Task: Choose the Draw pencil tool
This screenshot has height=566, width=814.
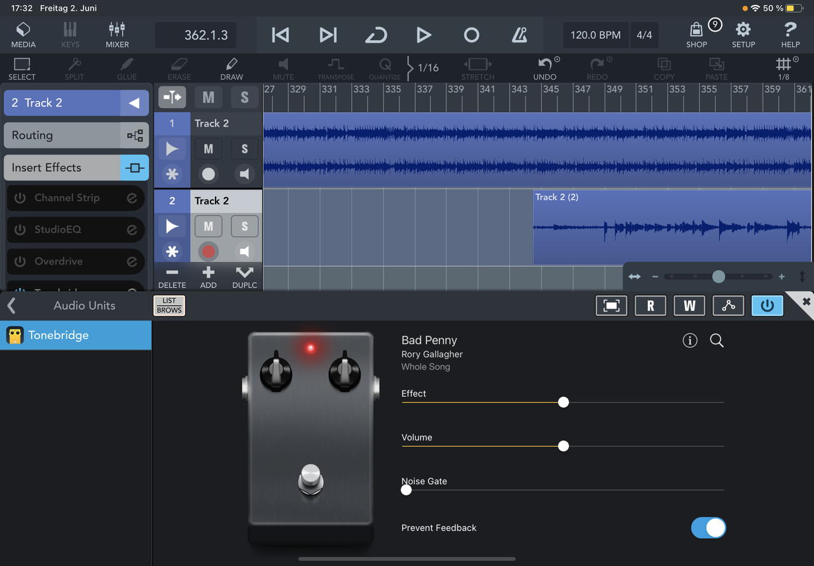Action: (x=231, y=69)
